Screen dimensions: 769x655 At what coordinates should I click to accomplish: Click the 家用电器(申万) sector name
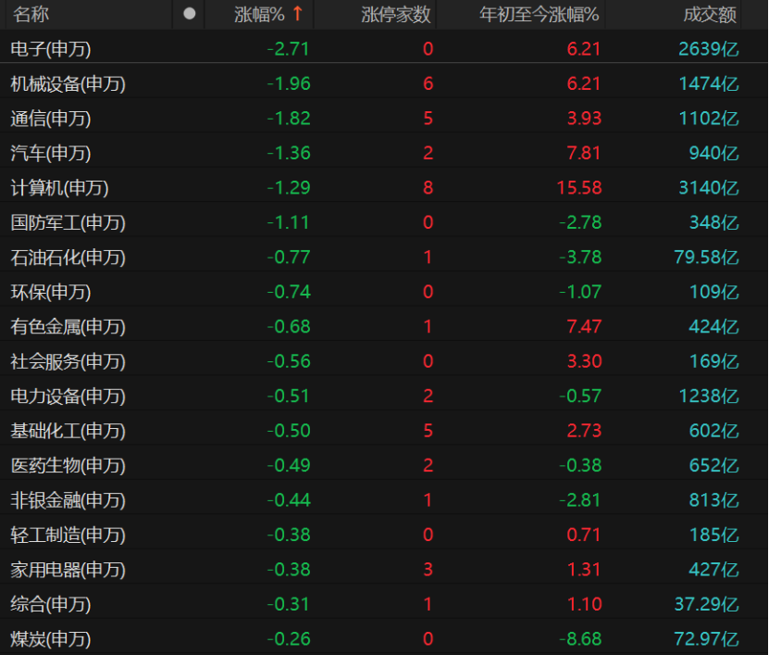pyautogui.click(x=68, y=570)
